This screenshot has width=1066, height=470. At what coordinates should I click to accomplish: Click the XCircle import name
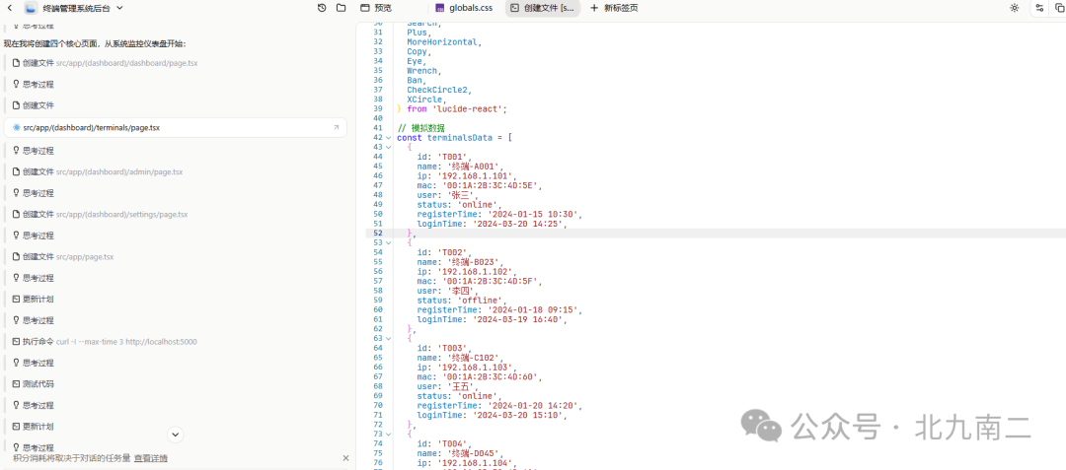point(424,100)
